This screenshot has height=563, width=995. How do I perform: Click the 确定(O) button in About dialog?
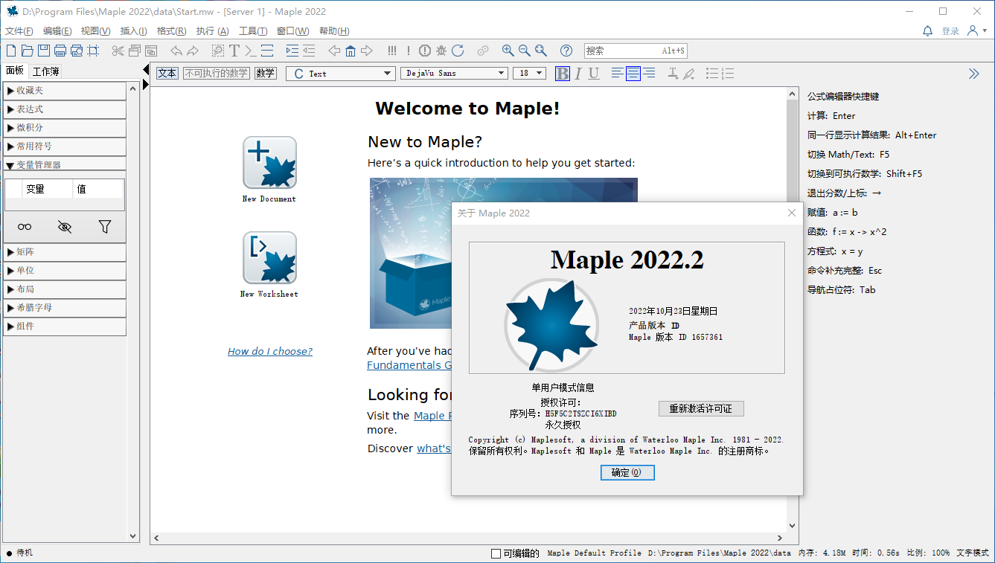tap(627, 472)
